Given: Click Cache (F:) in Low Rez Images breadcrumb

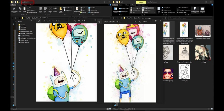Looking at the screenshot, I should (137, 18).
